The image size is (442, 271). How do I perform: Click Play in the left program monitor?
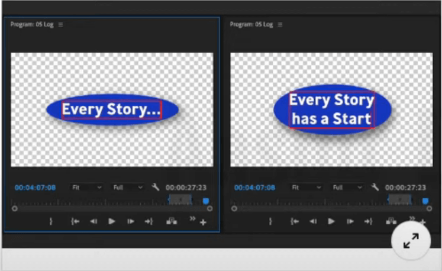click(x=112, y=221)
